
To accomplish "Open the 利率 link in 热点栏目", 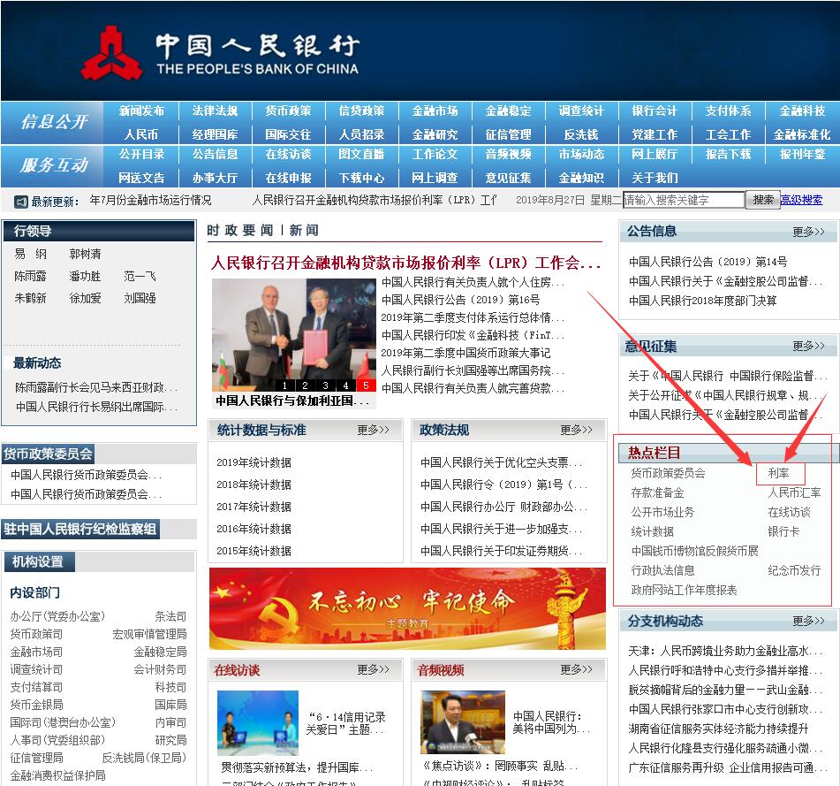I will [778, 474].
